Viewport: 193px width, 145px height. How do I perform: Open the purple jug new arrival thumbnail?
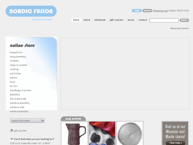[75, 133]
